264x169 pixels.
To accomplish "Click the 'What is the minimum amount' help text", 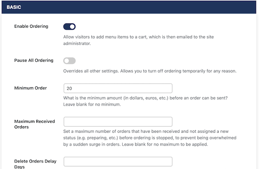I will coord(146,98).
